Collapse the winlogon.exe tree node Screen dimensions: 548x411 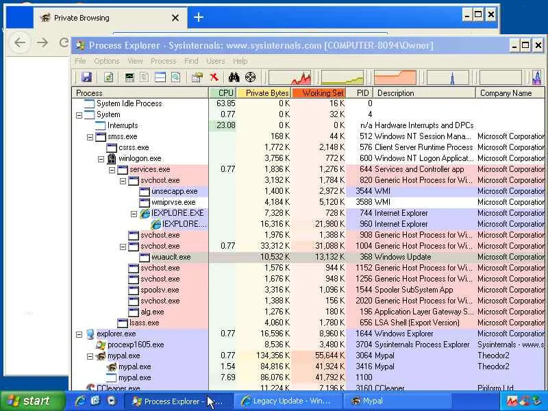[101, 159]
